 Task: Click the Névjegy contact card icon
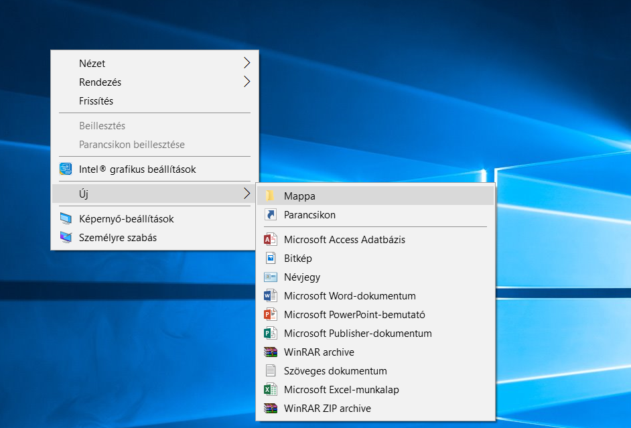(270, 277)
